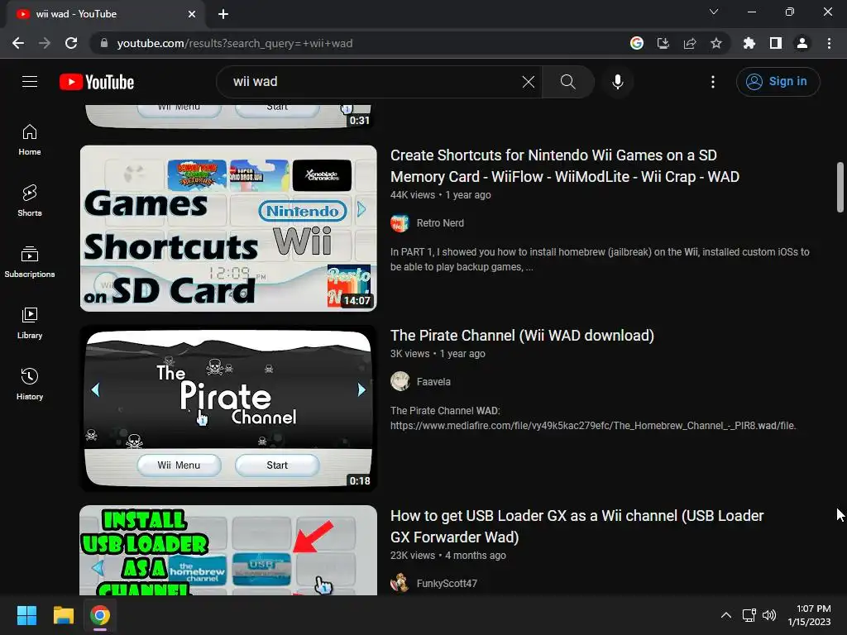Open FunkyScott47 channel name
847x635 pixels.
tap(447, 584)
